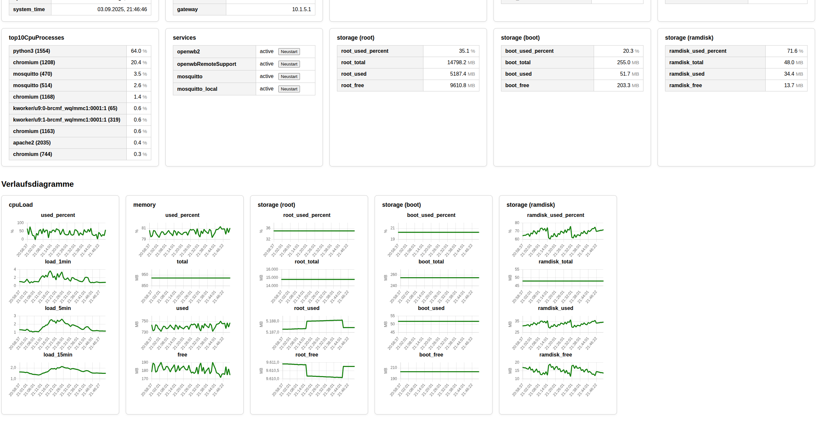Click the Verlaufsdiagramme section heading
Image resolution: width=818 pixels, height=423 pixels.
tap(38, 184)
